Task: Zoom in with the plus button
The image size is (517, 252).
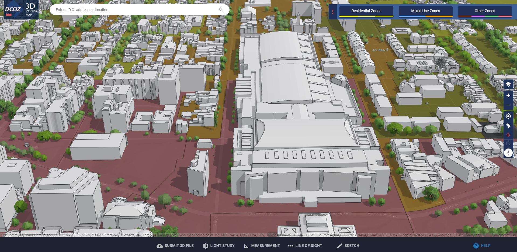Action: point(508,95)
